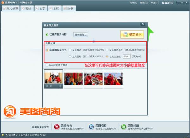This screenshot has height=138, width=190.
Task: Rotate first thumbnail clockwise
Action: point(51,86)
